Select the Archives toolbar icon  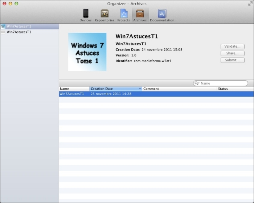pyautogui.click(x=140, y=14)
